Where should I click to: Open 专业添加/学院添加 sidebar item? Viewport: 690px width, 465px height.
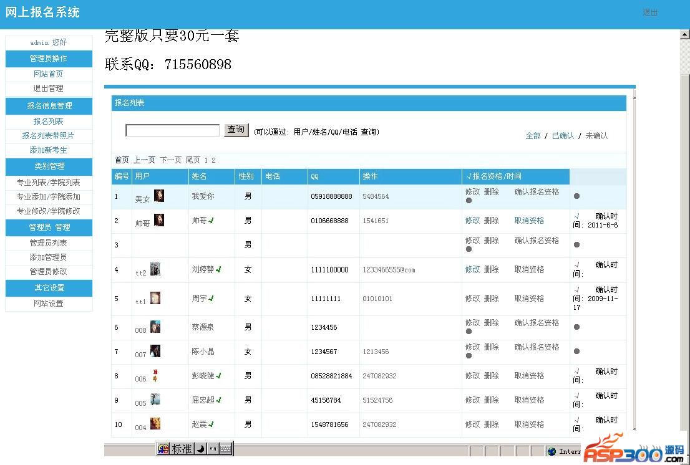pyautogui.click(x=49, y=197)
